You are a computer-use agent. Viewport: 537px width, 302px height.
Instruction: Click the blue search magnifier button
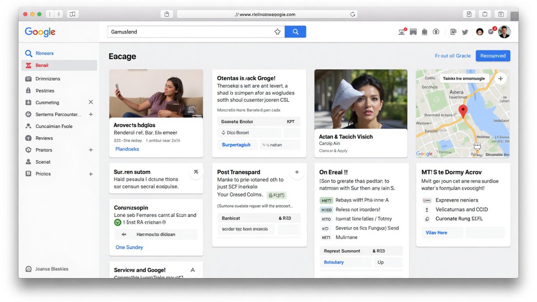295,32
